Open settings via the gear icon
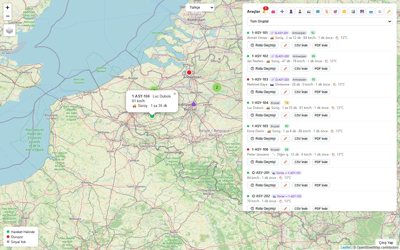Screen dimensions: 400x250 (x=380, y=11)
